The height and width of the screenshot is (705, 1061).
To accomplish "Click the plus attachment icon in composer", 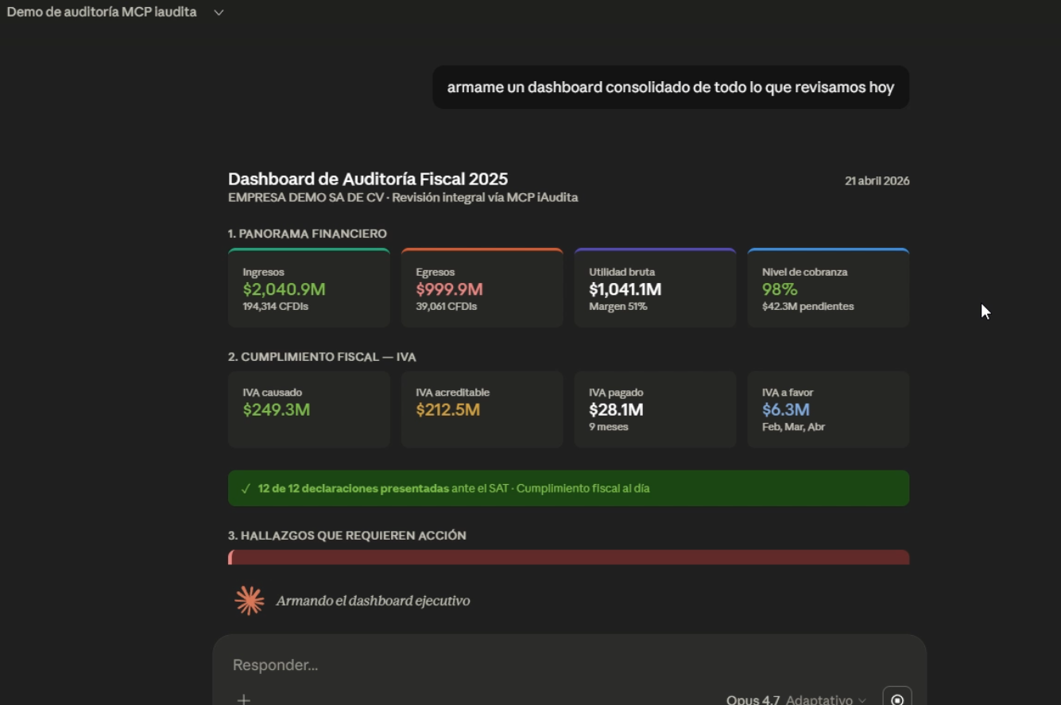I will pos(244,699).
